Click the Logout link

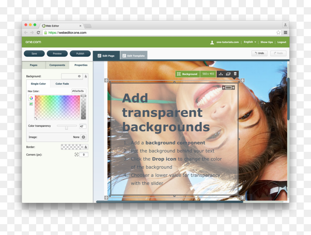pyautogui.click(x=282, y=42)
